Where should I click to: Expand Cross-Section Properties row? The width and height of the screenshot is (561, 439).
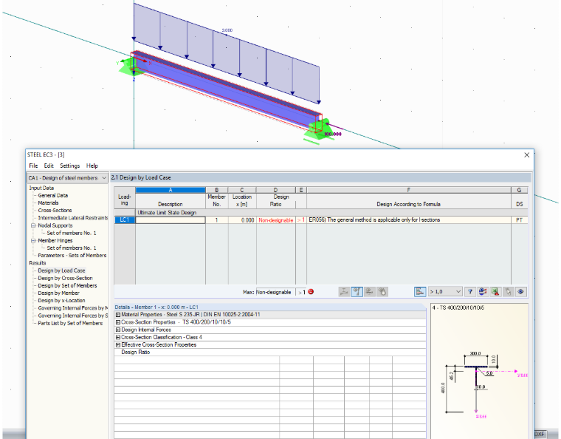click(x=117, y=322)
